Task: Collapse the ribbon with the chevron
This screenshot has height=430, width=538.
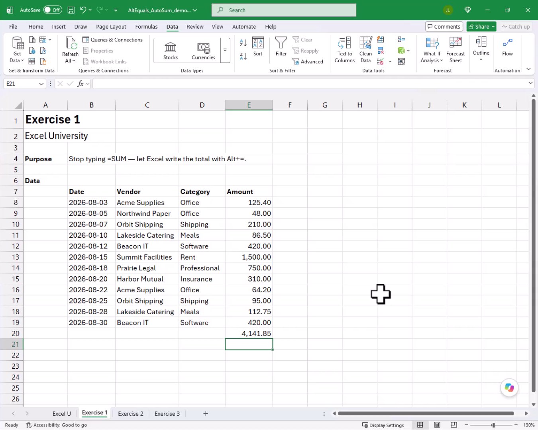Action: click(x=528, y=69)
